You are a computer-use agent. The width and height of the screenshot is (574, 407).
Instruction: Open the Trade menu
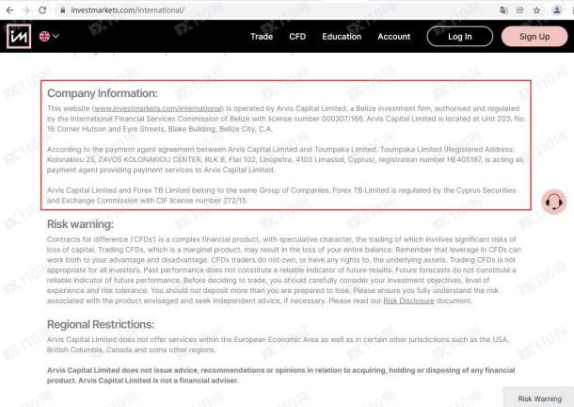coord(262,37)
